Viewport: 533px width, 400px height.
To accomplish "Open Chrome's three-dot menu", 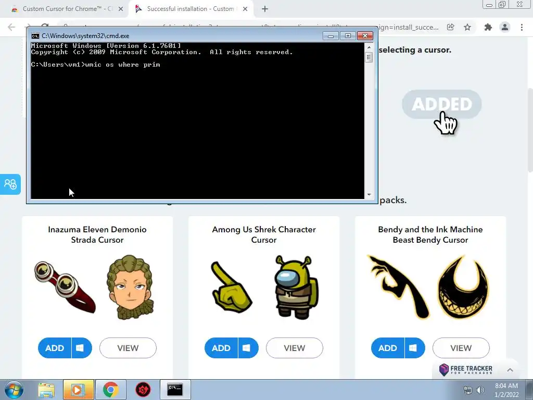I will tap(522, 27).
